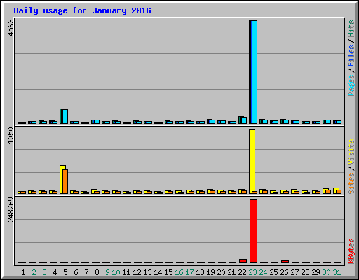The width and height of the screenshot is (359, 280).
Task: Click the small red KBytes bar for day 26
Action: tap(285, 262)
